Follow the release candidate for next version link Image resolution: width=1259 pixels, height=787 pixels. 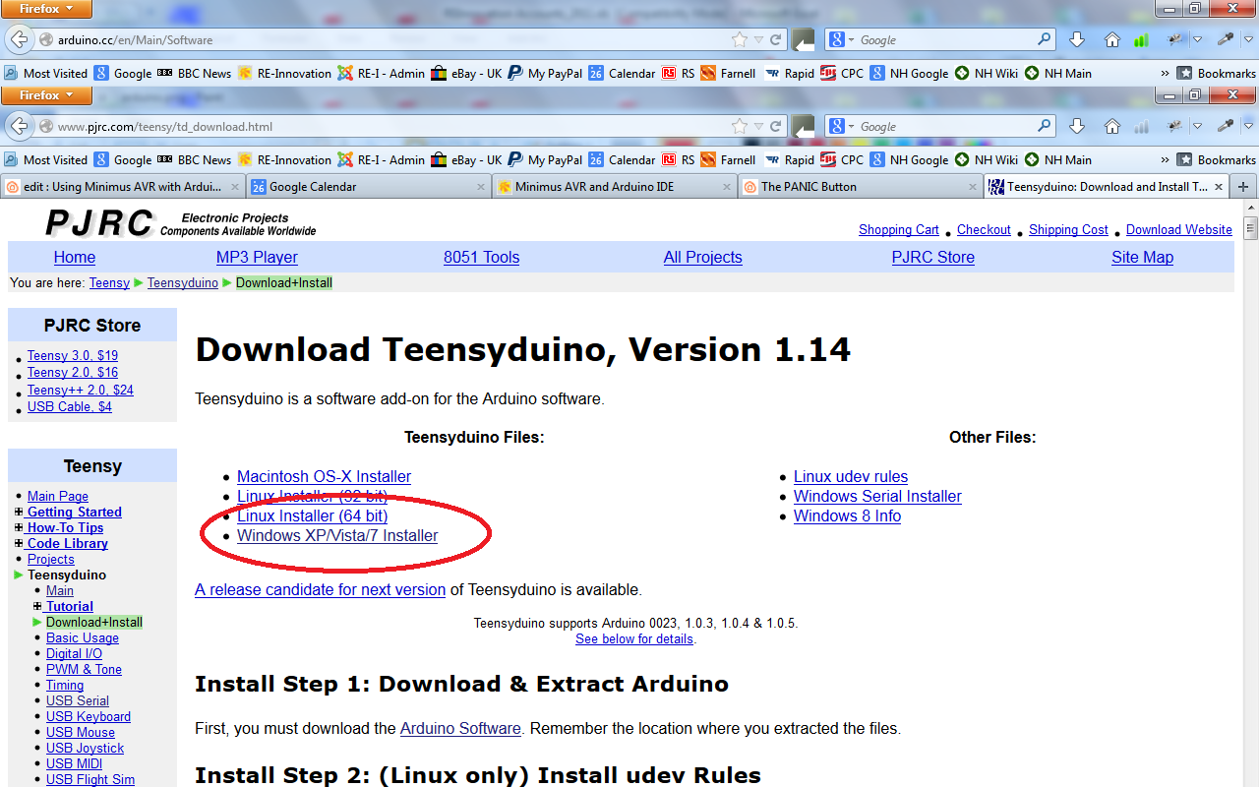(x=320, y=590)
